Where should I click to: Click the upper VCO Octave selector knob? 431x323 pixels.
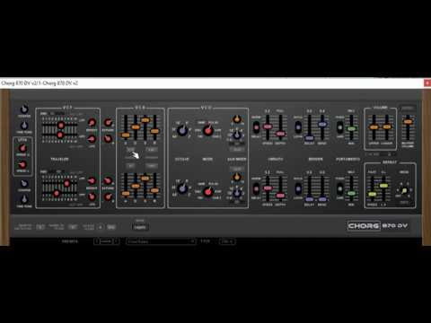point(181,130)
